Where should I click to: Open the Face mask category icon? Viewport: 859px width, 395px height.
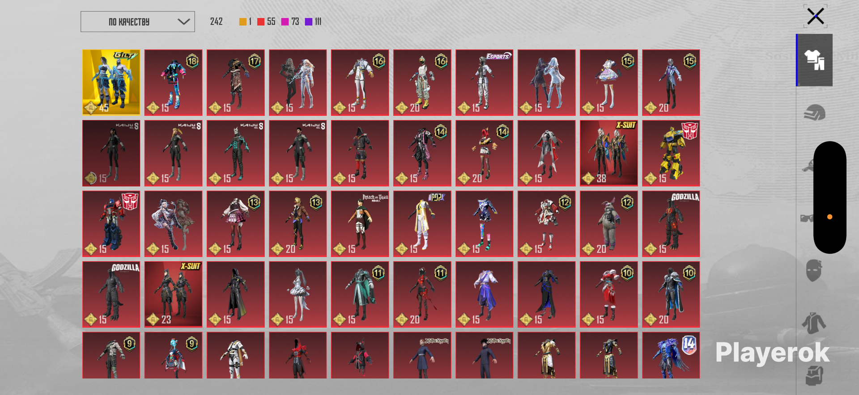click(814, 270)
